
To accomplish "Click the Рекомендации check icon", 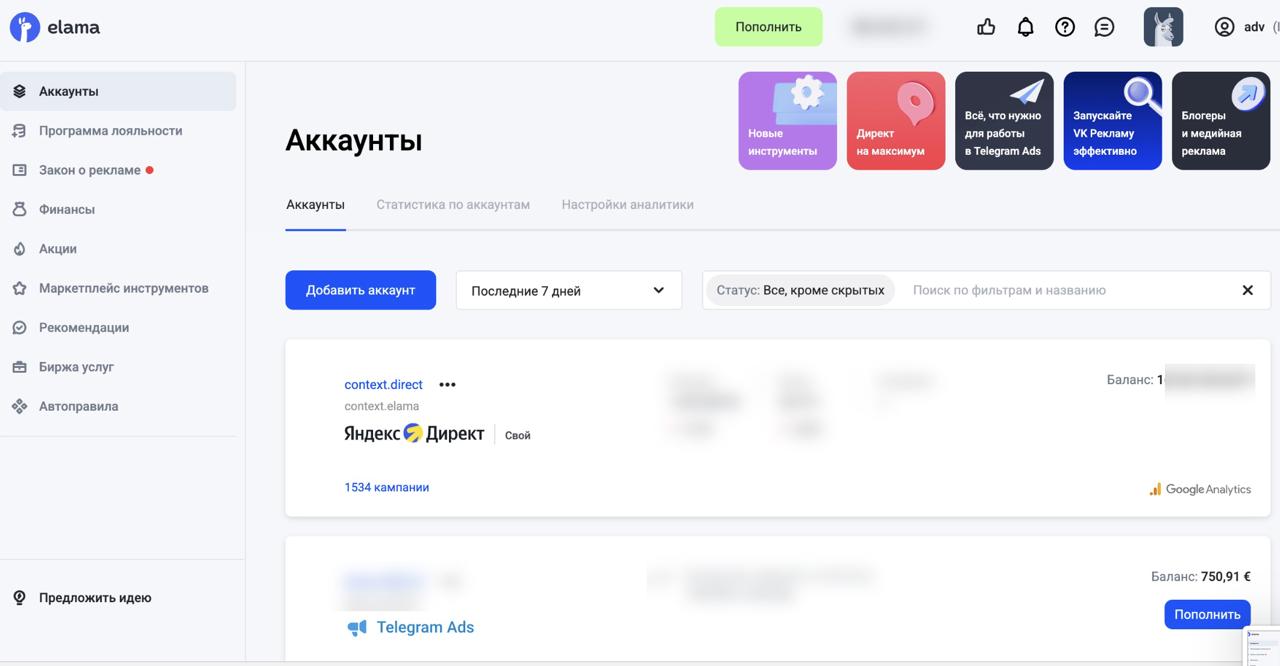I will point(19,328).
